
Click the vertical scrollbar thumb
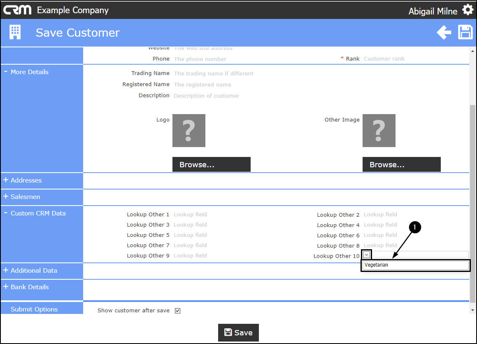pyautogui.click(x=472, y=204)
